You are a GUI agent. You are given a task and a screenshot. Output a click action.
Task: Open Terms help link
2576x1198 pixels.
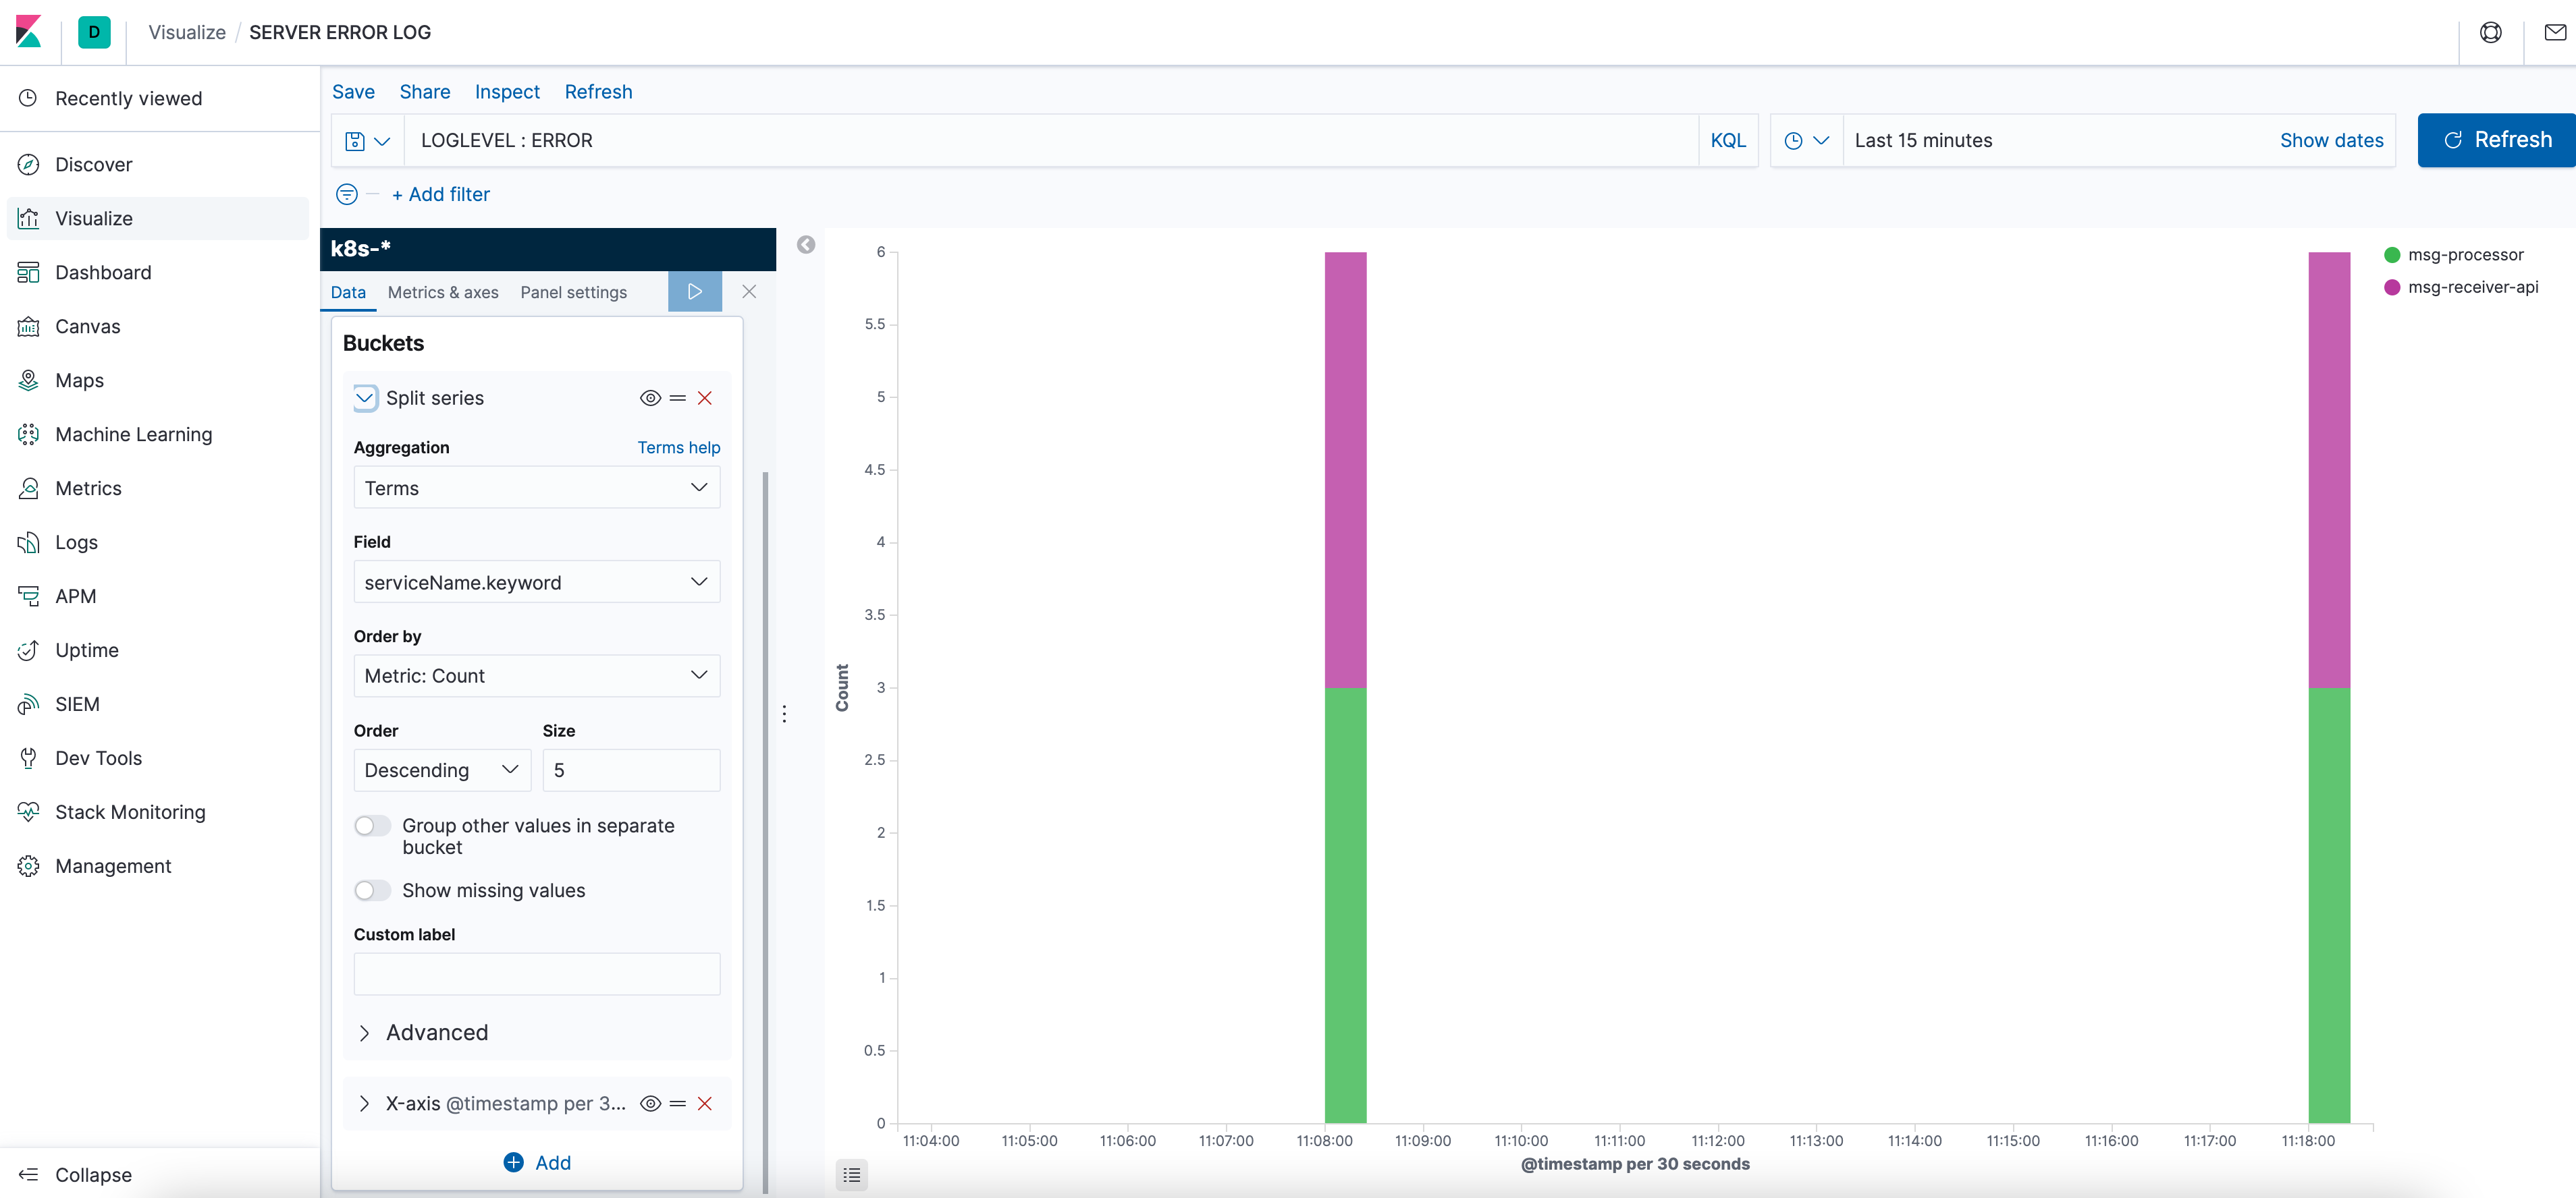tap(678, 447)
